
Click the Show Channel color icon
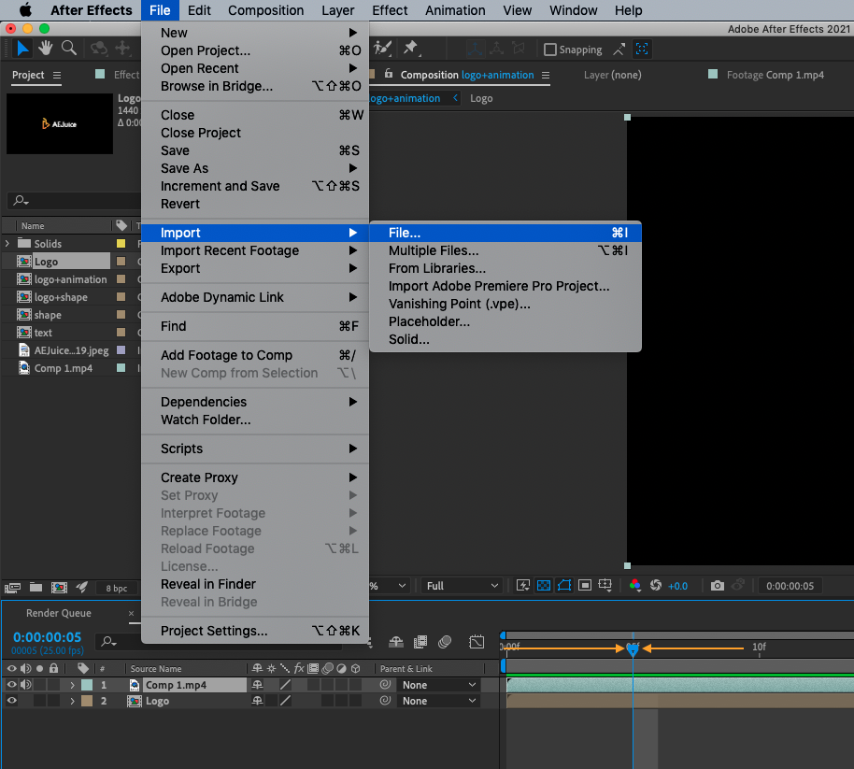(635, 586)
